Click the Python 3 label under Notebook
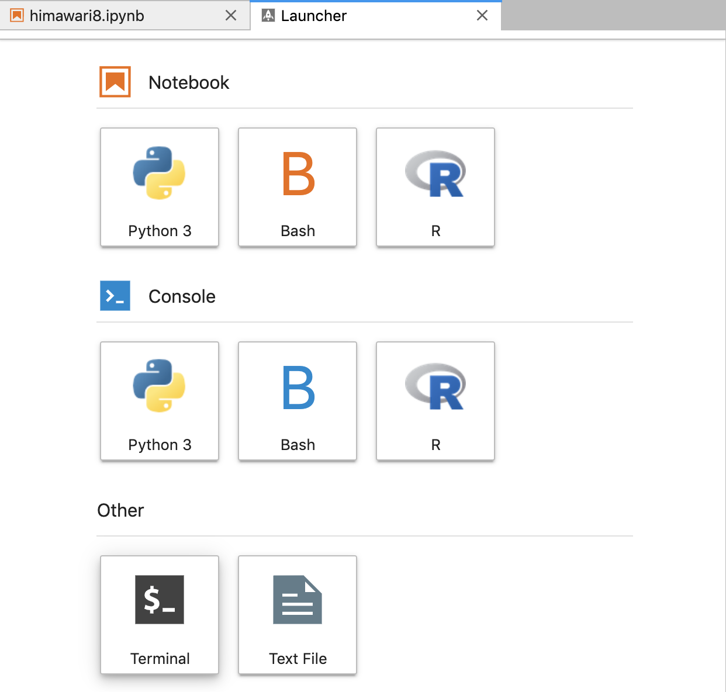This screenshot has width=726, height=692. tap(160, 231)
